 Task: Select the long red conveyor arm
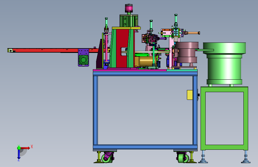[53, 50]
